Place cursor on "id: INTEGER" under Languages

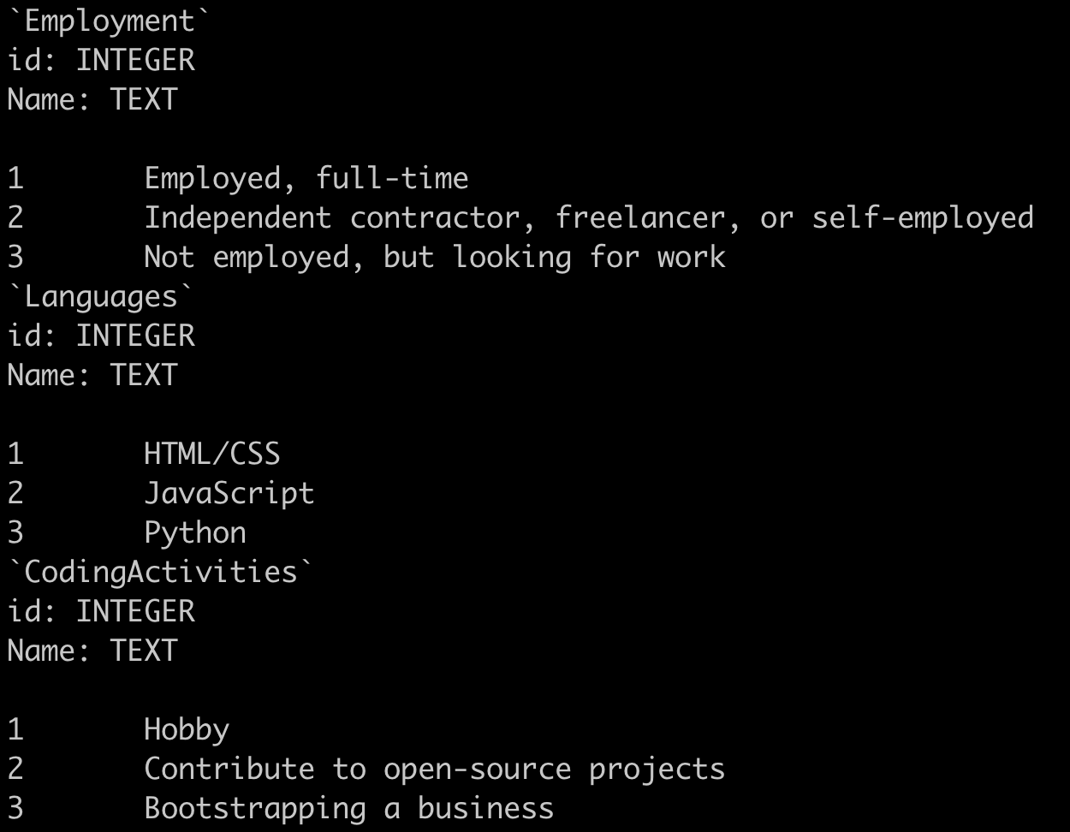(x=101, y=336)
